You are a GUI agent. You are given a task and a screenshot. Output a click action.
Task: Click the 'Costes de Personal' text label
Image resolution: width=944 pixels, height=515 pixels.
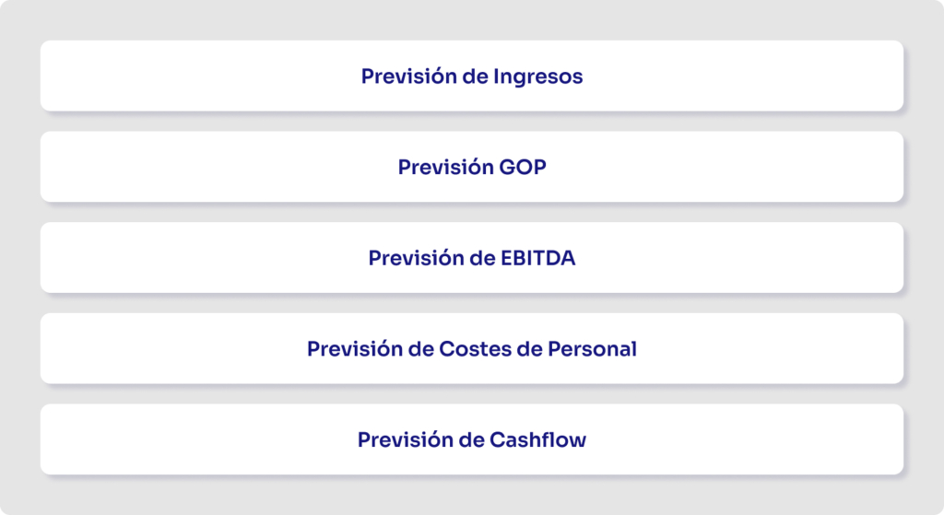538,349
